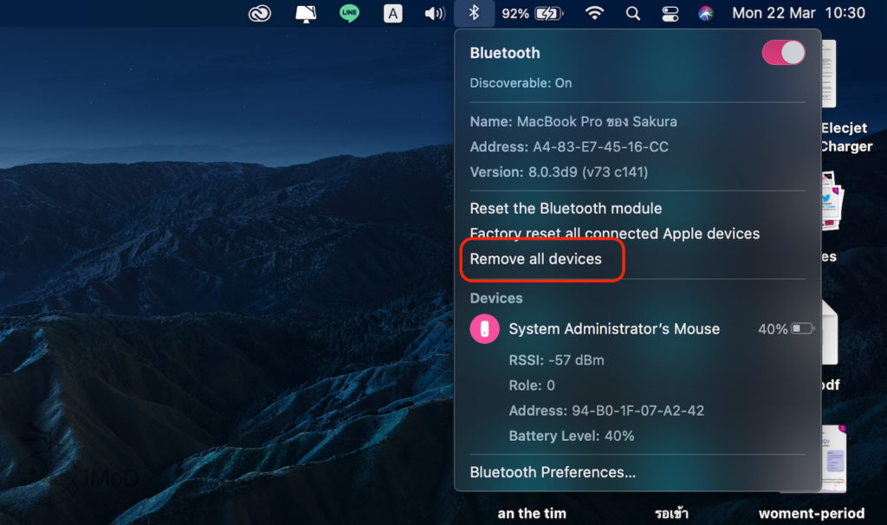887x525 pixels.
Task: Open the Wi-Fi status menu
Action: (x=594, y=13)
